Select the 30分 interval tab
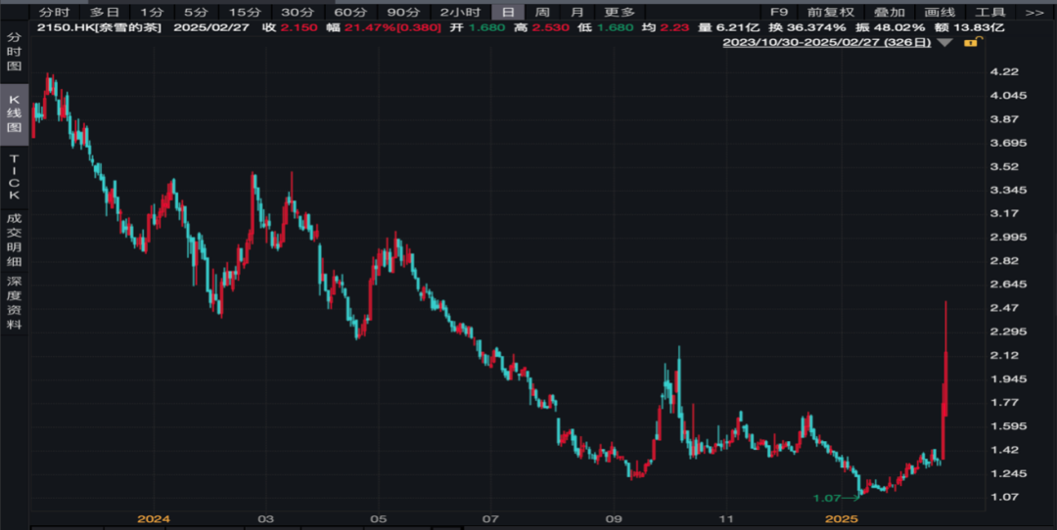Viewport: 1057px width, 530px height. [298, 12]
